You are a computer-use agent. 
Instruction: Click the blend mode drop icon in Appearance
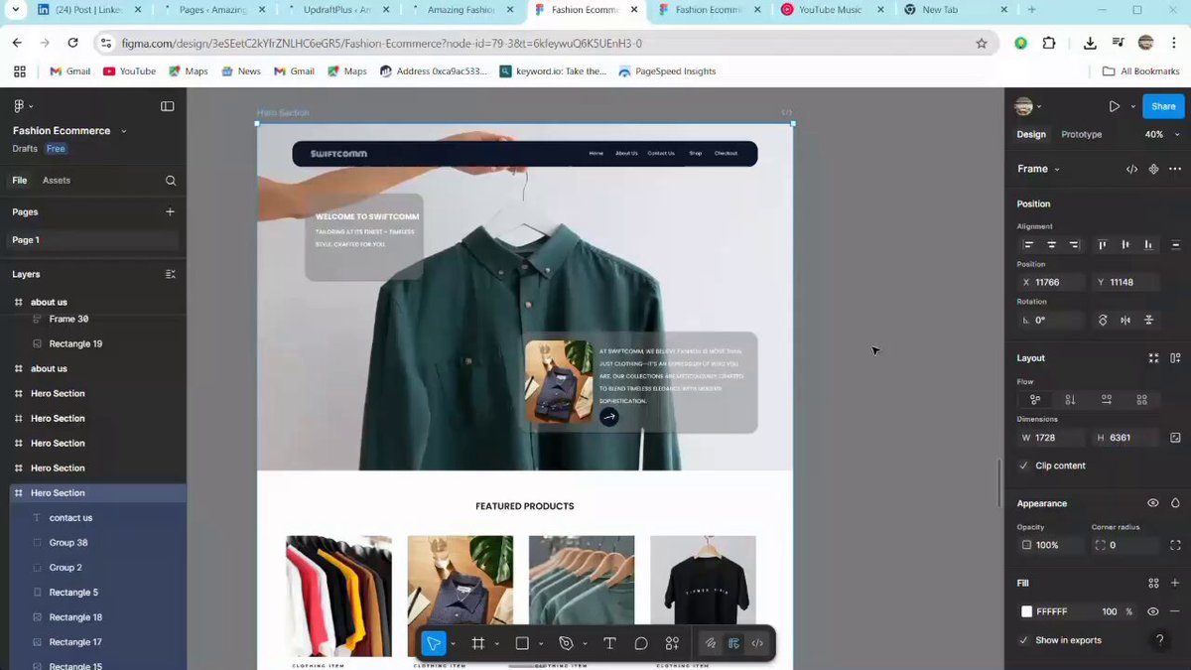pyautogui.click(x=1175, y=503)
